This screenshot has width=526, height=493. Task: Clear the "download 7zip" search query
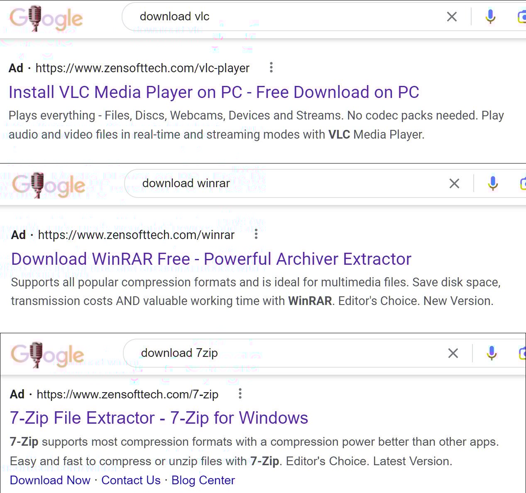coord(453,353)
